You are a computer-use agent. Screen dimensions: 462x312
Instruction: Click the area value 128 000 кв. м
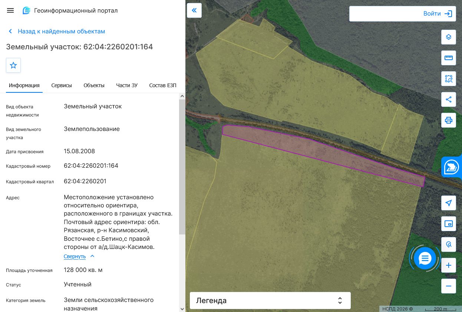pos(83,270)
